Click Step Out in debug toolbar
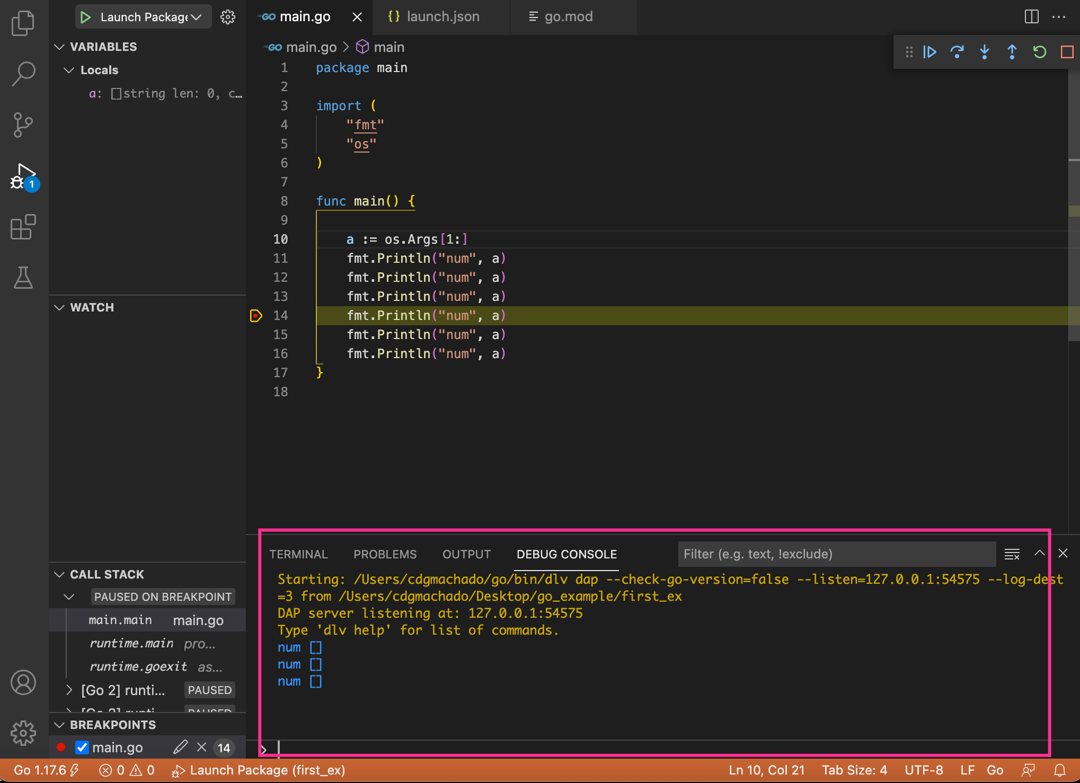 (1012, 52)
